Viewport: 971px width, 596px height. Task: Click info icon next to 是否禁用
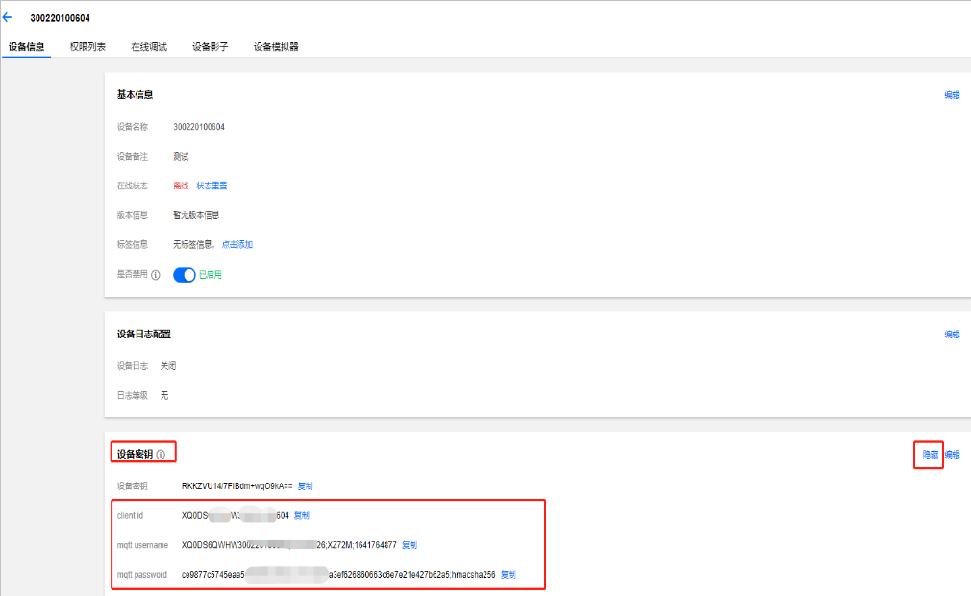click(x=156, y=275)
